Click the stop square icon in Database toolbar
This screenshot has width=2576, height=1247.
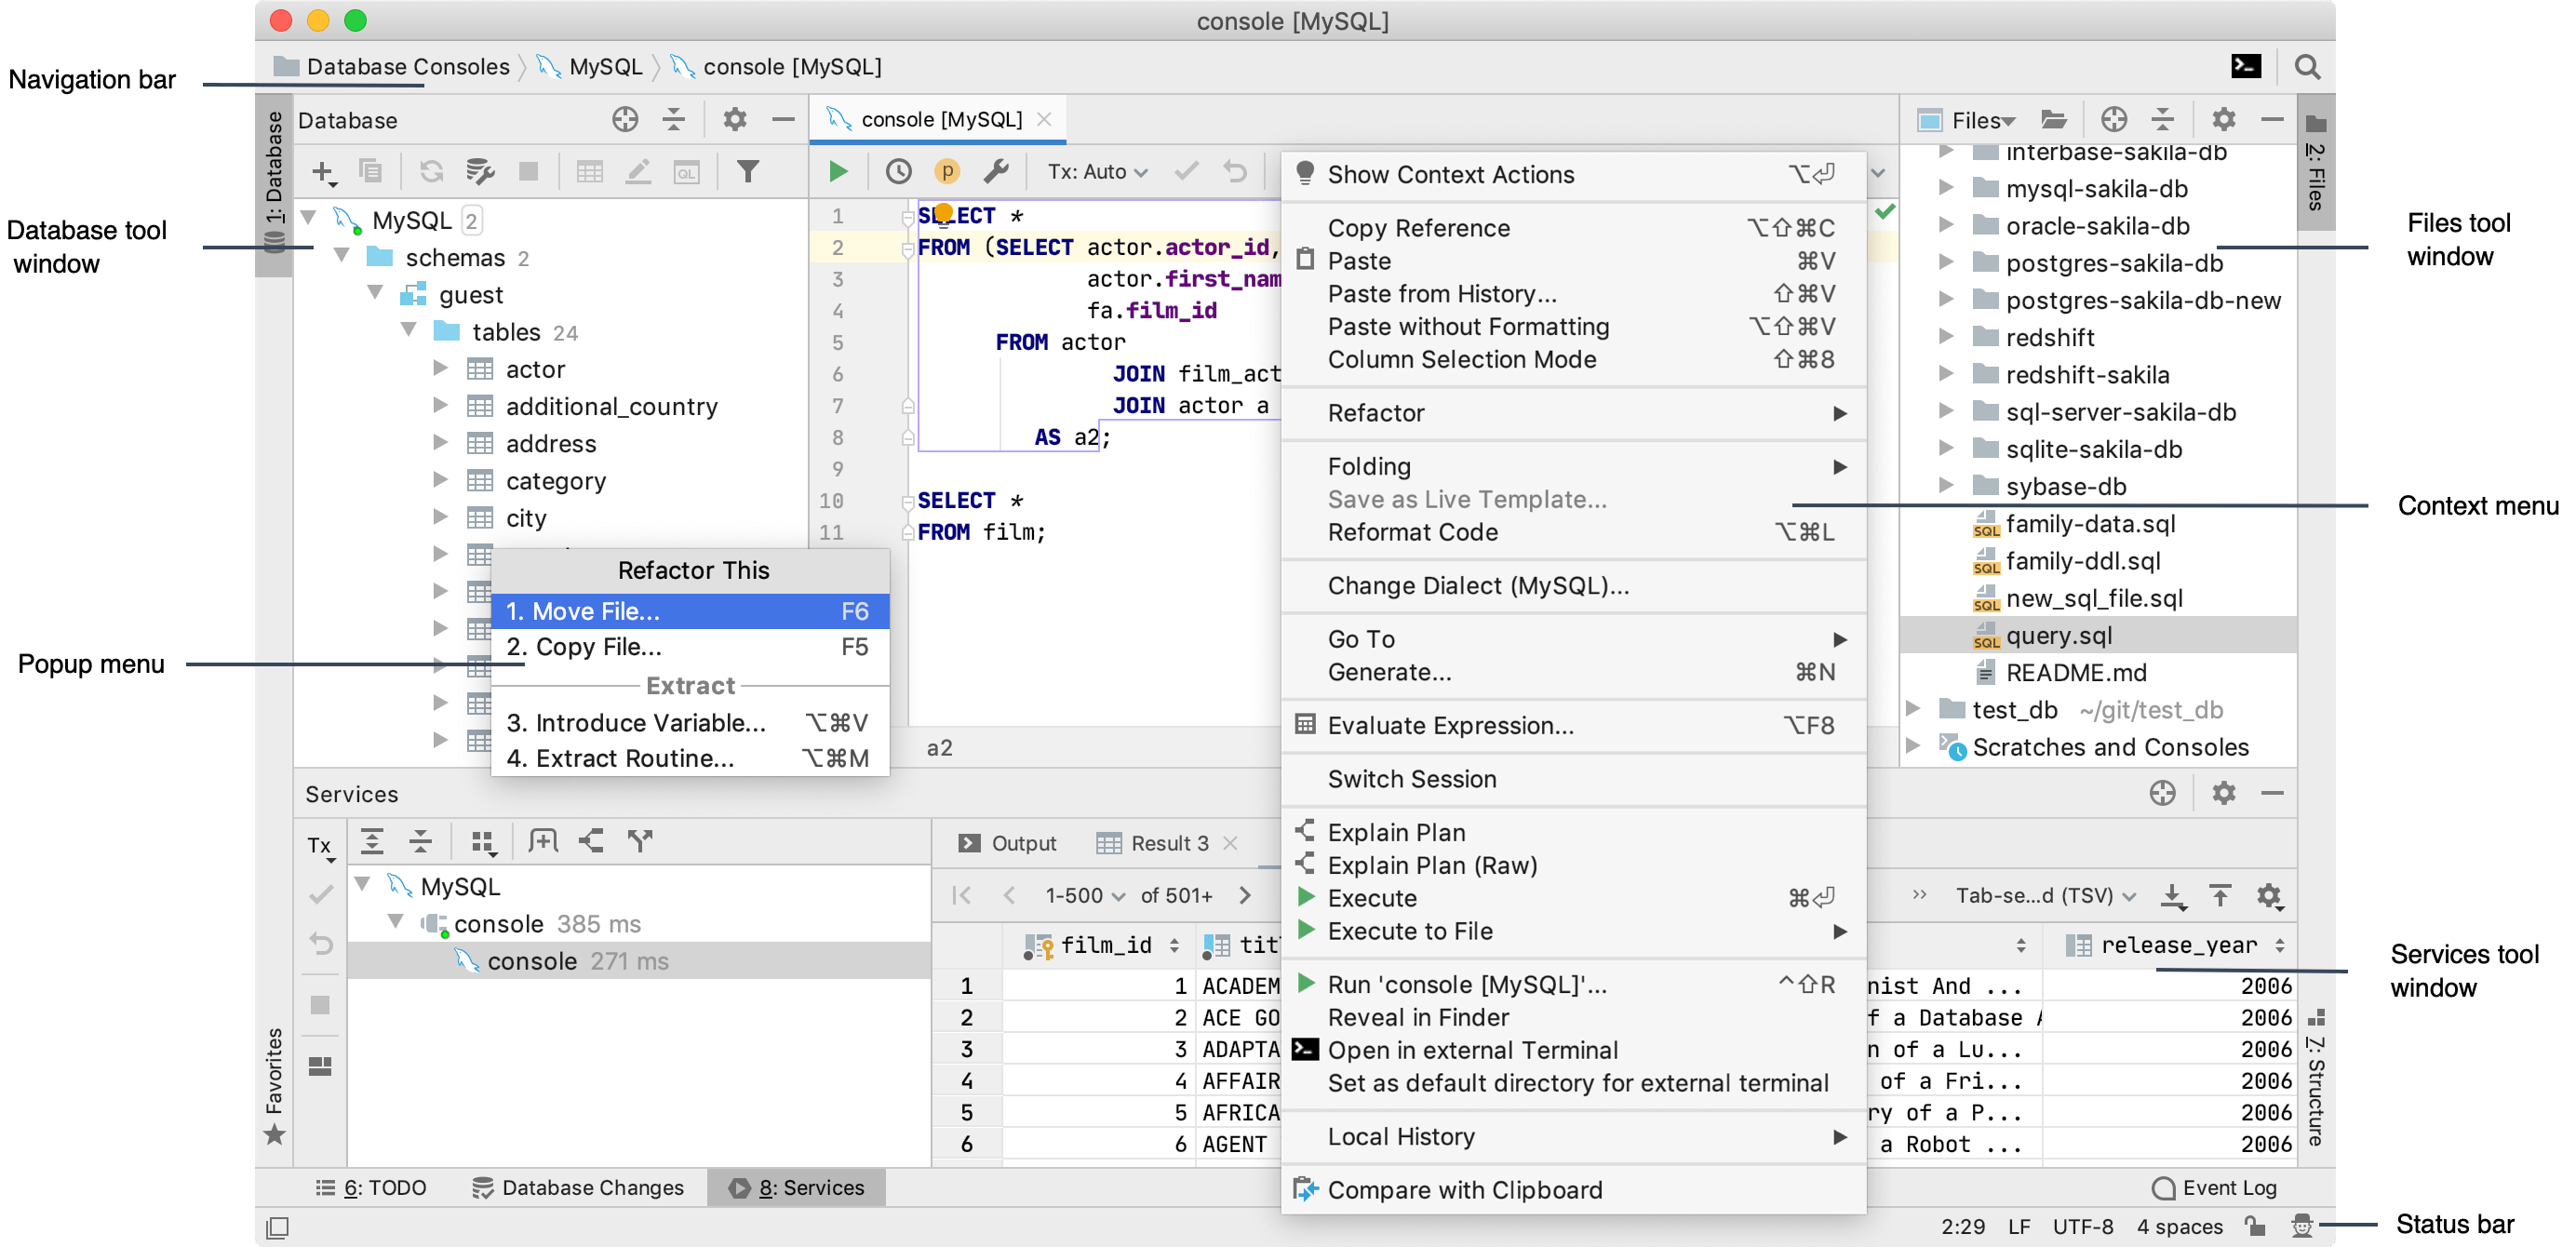(529, 172)
